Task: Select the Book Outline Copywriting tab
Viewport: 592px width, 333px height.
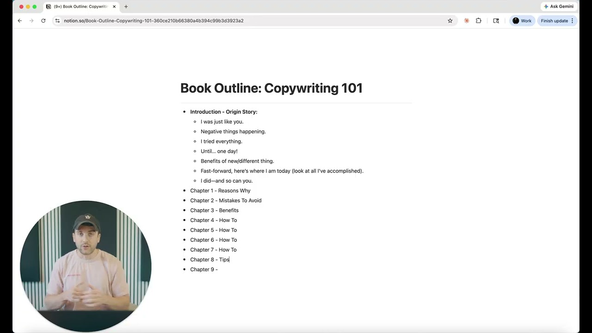Action: (x=80, y=6)
